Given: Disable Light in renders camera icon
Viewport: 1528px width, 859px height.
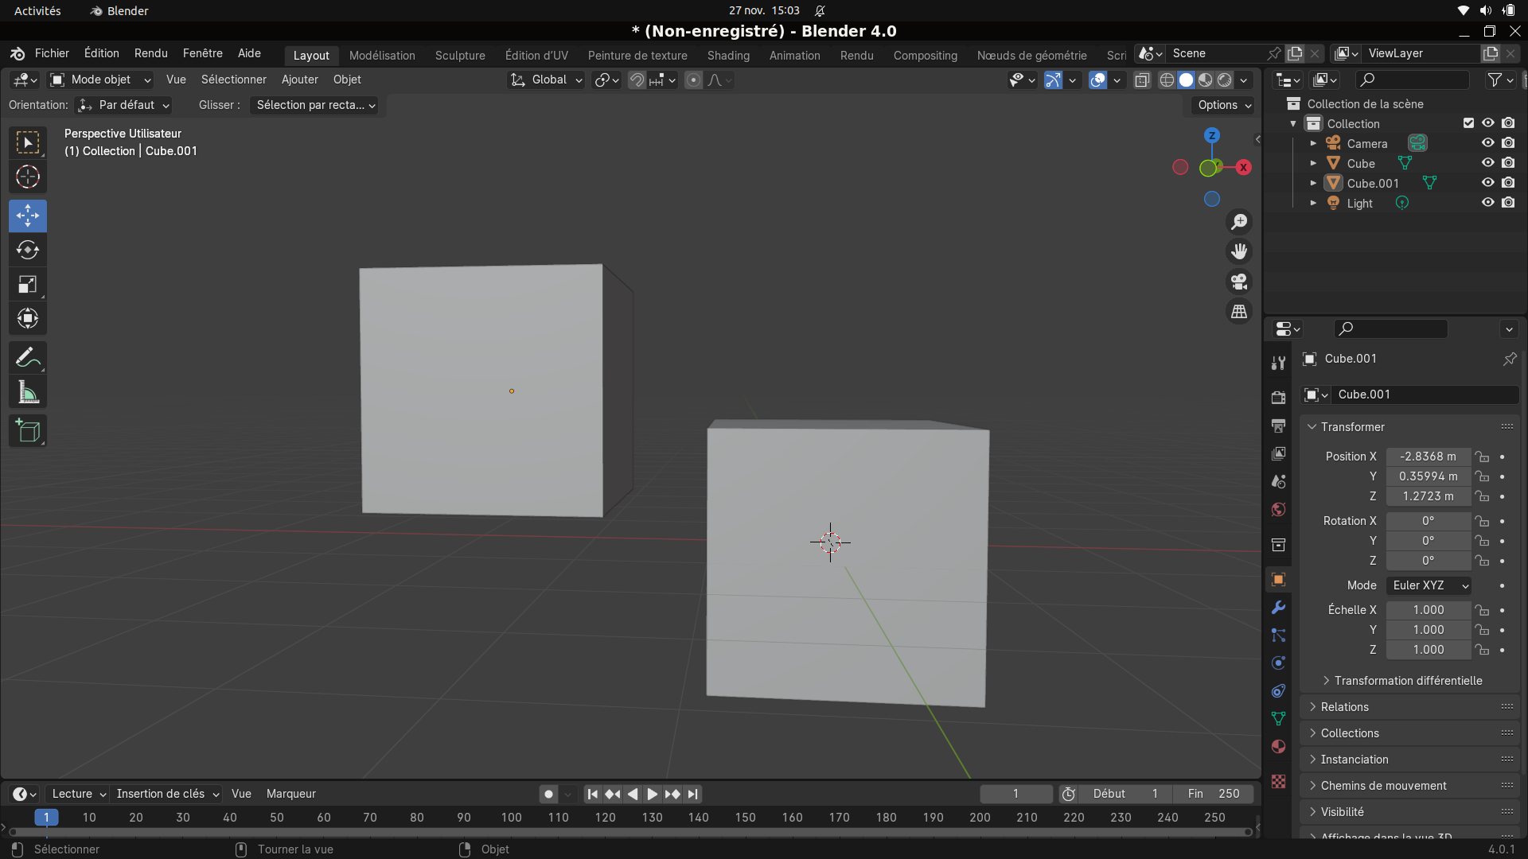Looking at the screenshot, I should point(1508,203).
